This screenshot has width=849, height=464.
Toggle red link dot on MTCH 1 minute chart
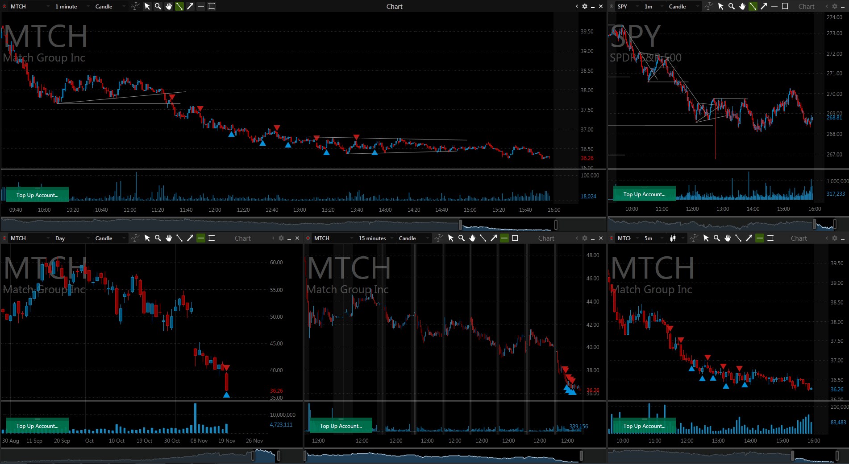point(4,6)
